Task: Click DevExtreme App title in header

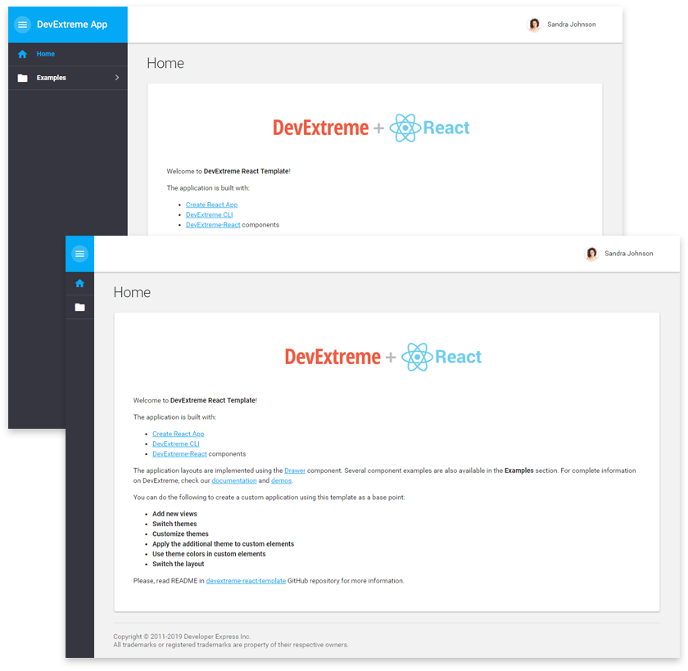Action: pos(72,25)
